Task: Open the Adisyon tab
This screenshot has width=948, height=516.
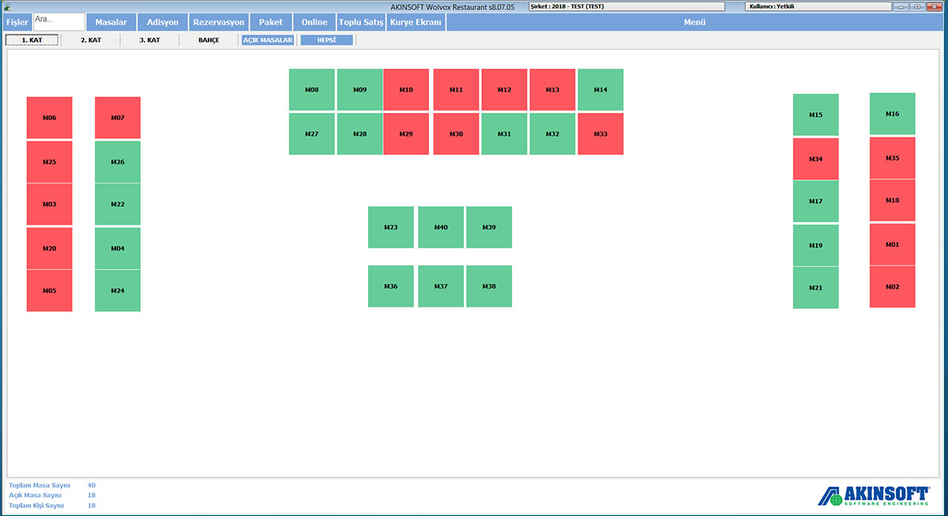Action: [163, 22]
